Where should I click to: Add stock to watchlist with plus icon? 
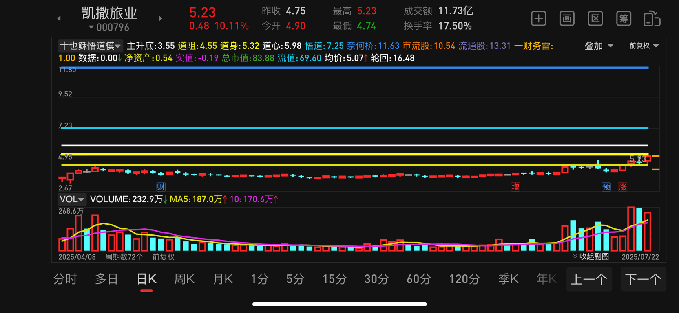click(538, 19)
